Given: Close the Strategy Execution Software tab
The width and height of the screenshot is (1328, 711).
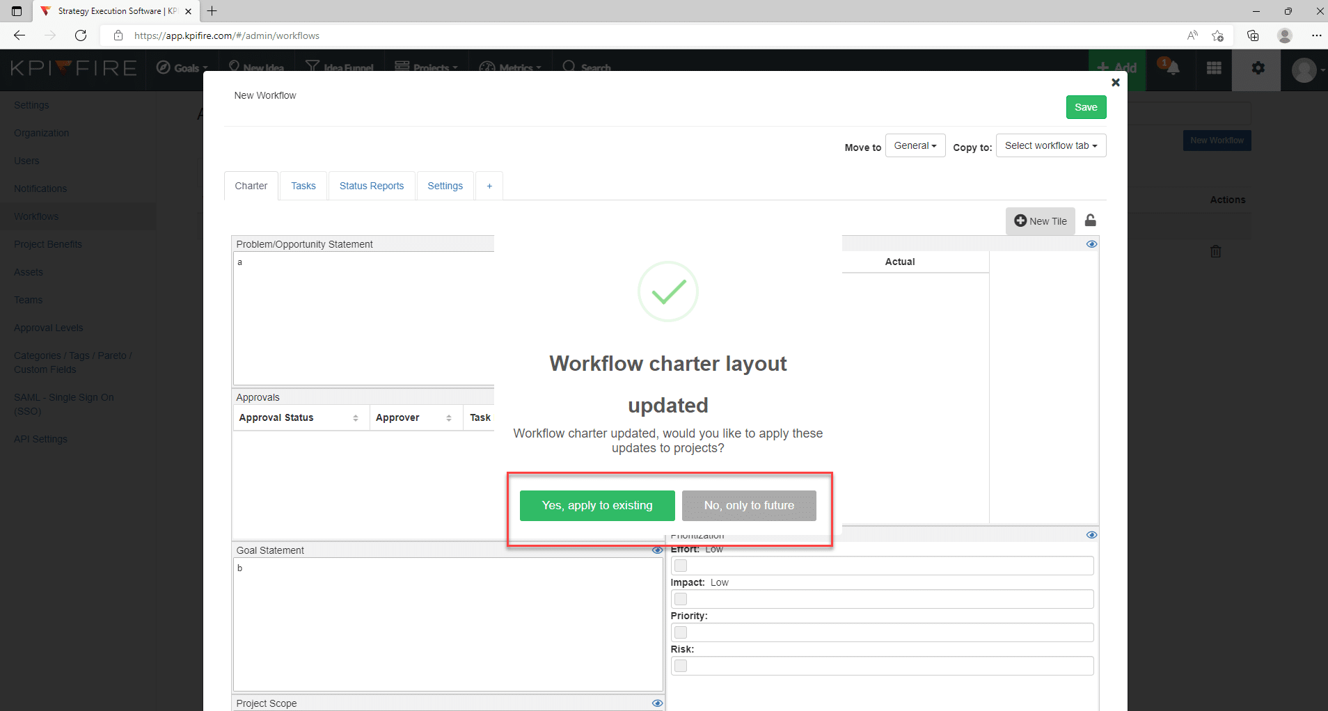Looking at the screenshot, I should 188,11.
